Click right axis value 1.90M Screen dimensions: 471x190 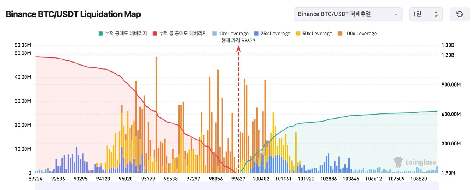tap(449, 173)
